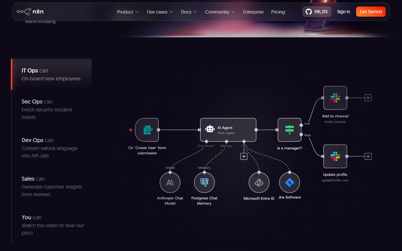Click the Chat Model diamond connector

pyautogui.click(x=206, y=142)
